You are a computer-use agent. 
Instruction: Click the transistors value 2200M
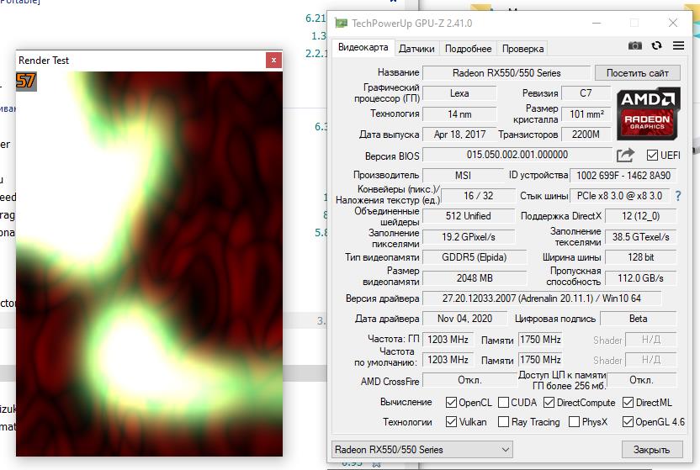coord(586,135)
